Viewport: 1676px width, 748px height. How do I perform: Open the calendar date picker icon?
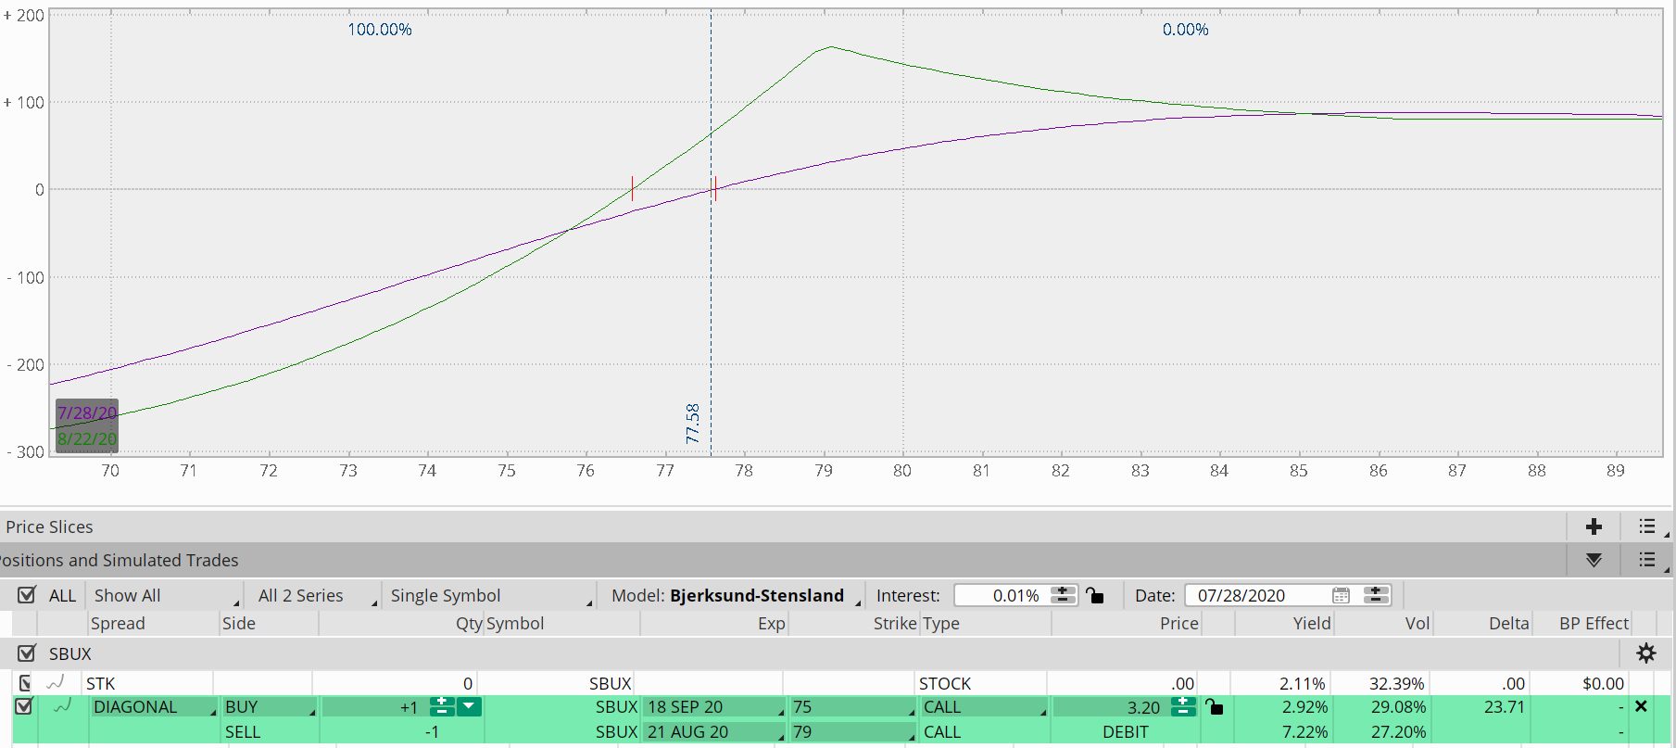pos(1341,595)
